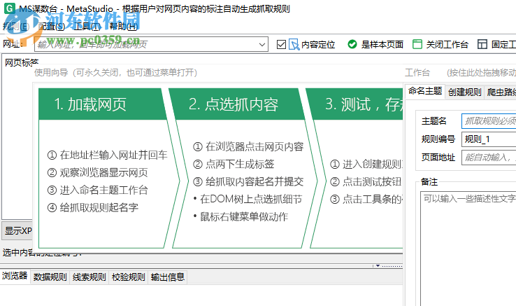Switch to the 浏览器 tab
Viewport: 516px width, 306px height.
click(15, 276)
